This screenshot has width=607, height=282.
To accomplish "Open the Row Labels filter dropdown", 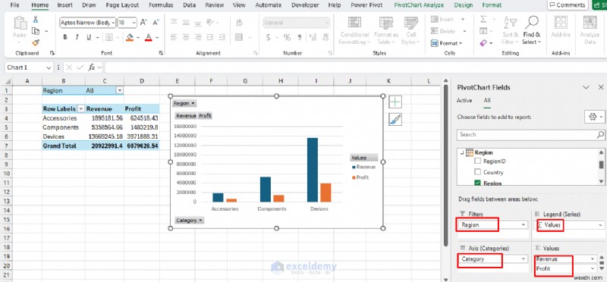I will coord(81,109).
